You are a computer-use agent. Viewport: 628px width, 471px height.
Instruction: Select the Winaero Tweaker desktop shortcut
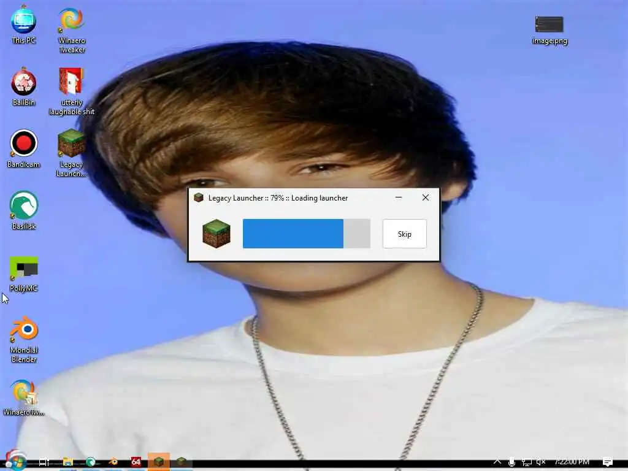tap(72, 31)
